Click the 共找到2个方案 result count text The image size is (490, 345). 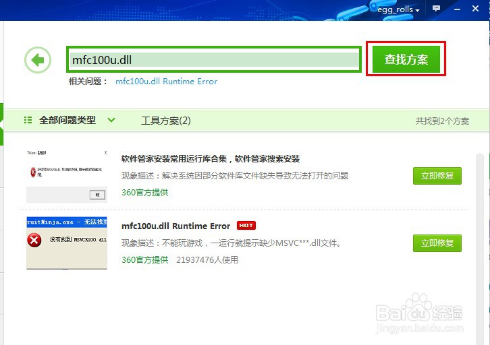point(442,121)
